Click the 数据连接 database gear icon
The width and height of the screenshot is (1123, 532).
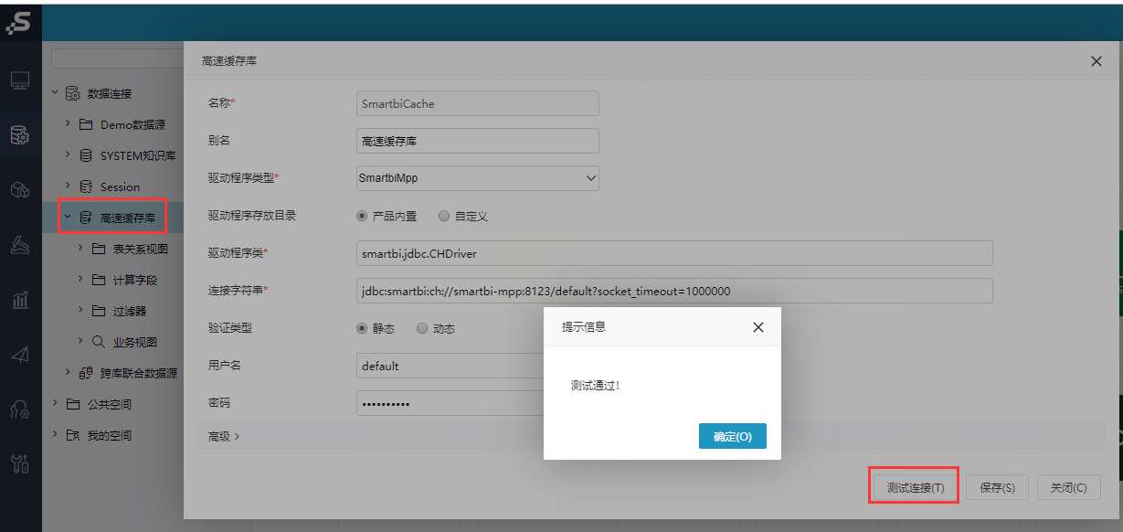coord(72,93)
